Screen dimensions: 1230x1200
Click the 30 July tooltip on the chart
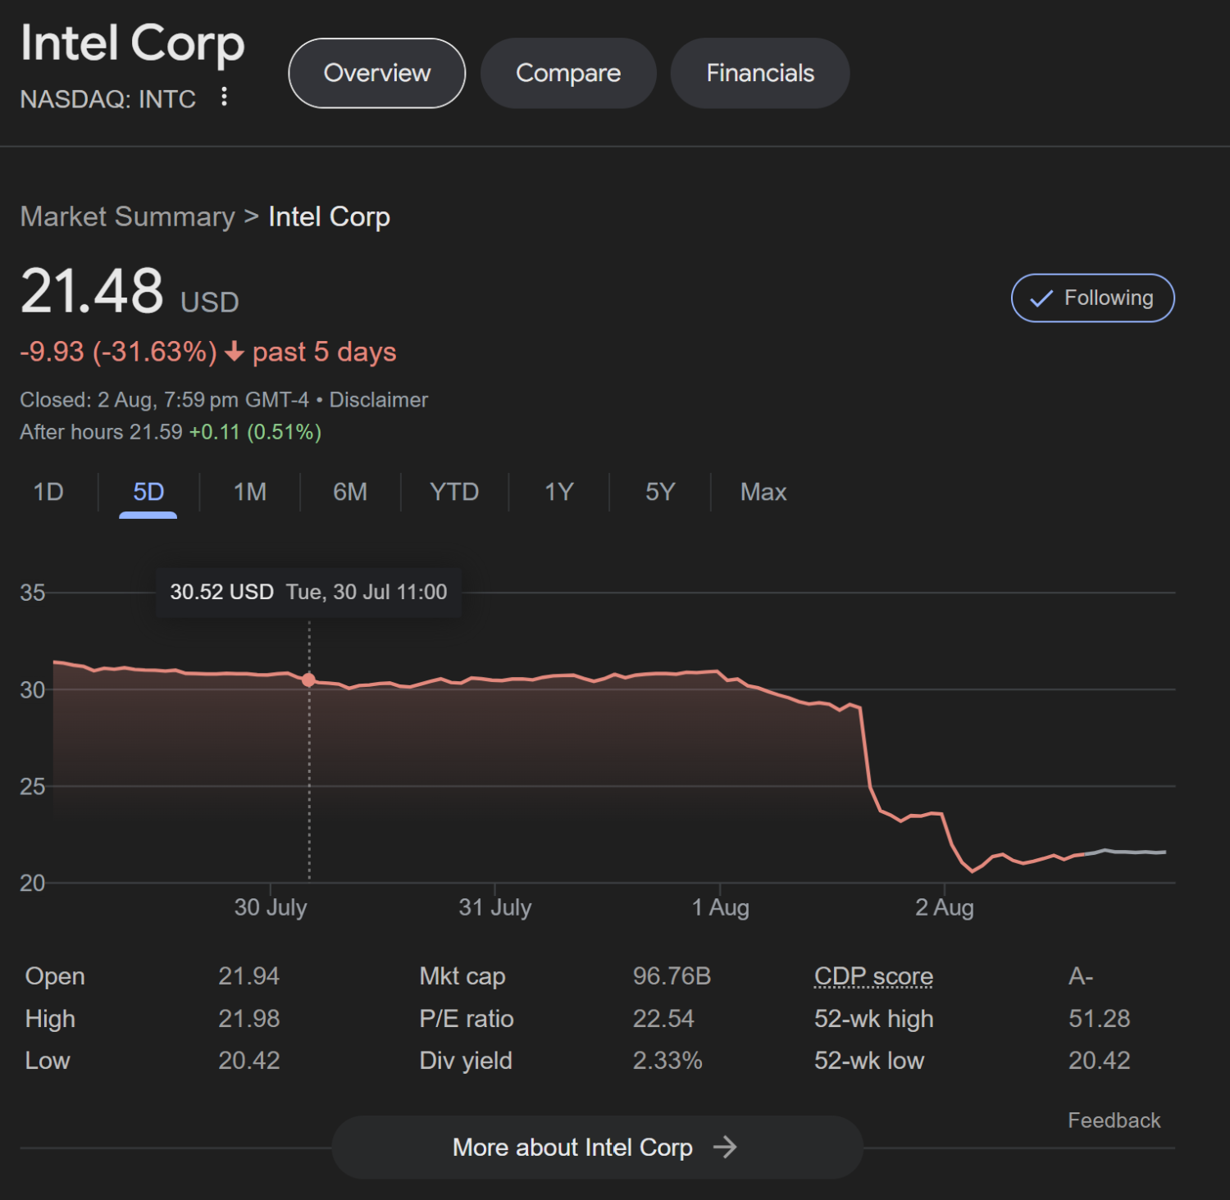tap(309, 592)
